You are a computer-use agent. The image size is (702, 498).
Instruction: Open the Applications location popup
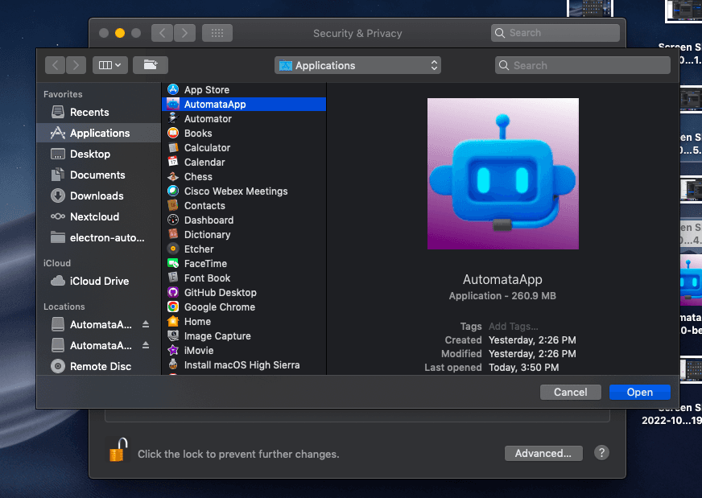(357, 65)
